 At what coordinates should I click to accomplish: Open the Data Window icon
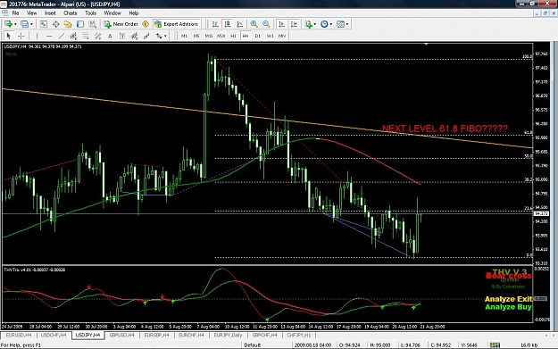56,24
